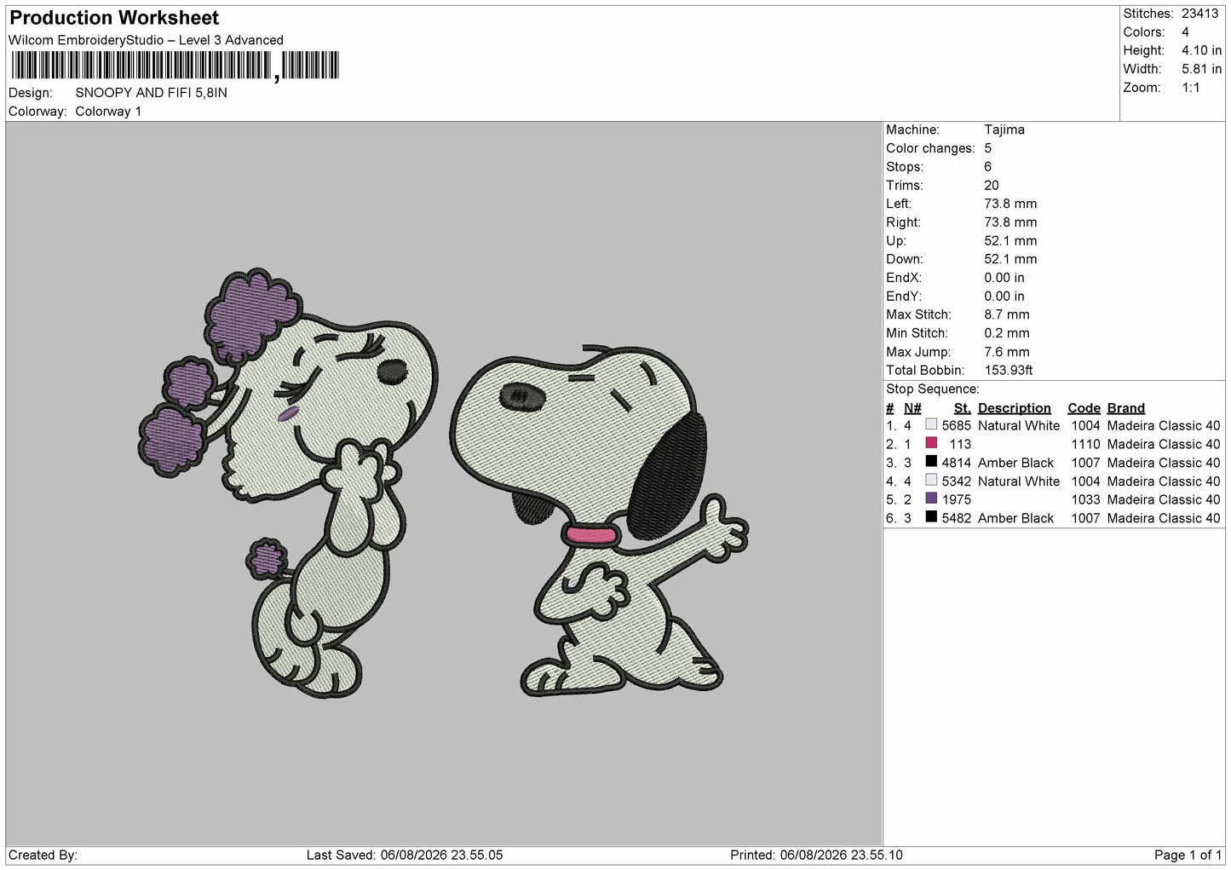1231x870 pixels.
Task: Click the Max Stitch value 8.7 mm
Action: click(1007, 315)
